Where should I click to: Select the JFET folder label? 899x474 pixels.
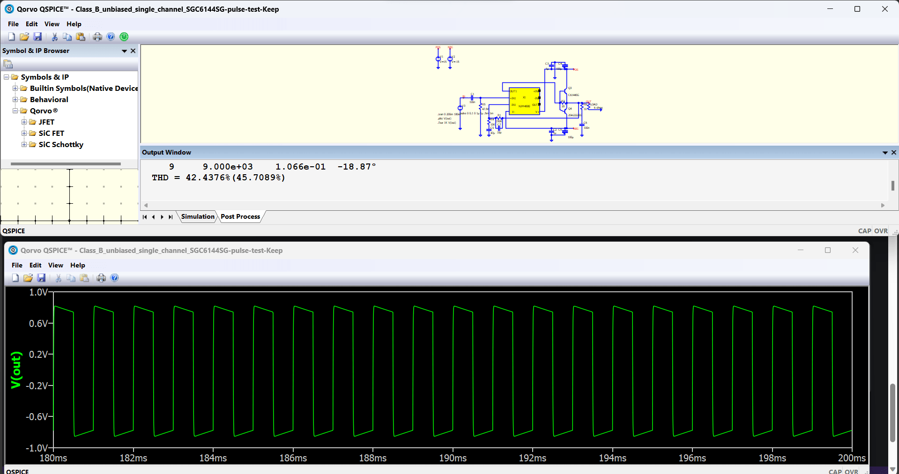(x=46, y=122)
